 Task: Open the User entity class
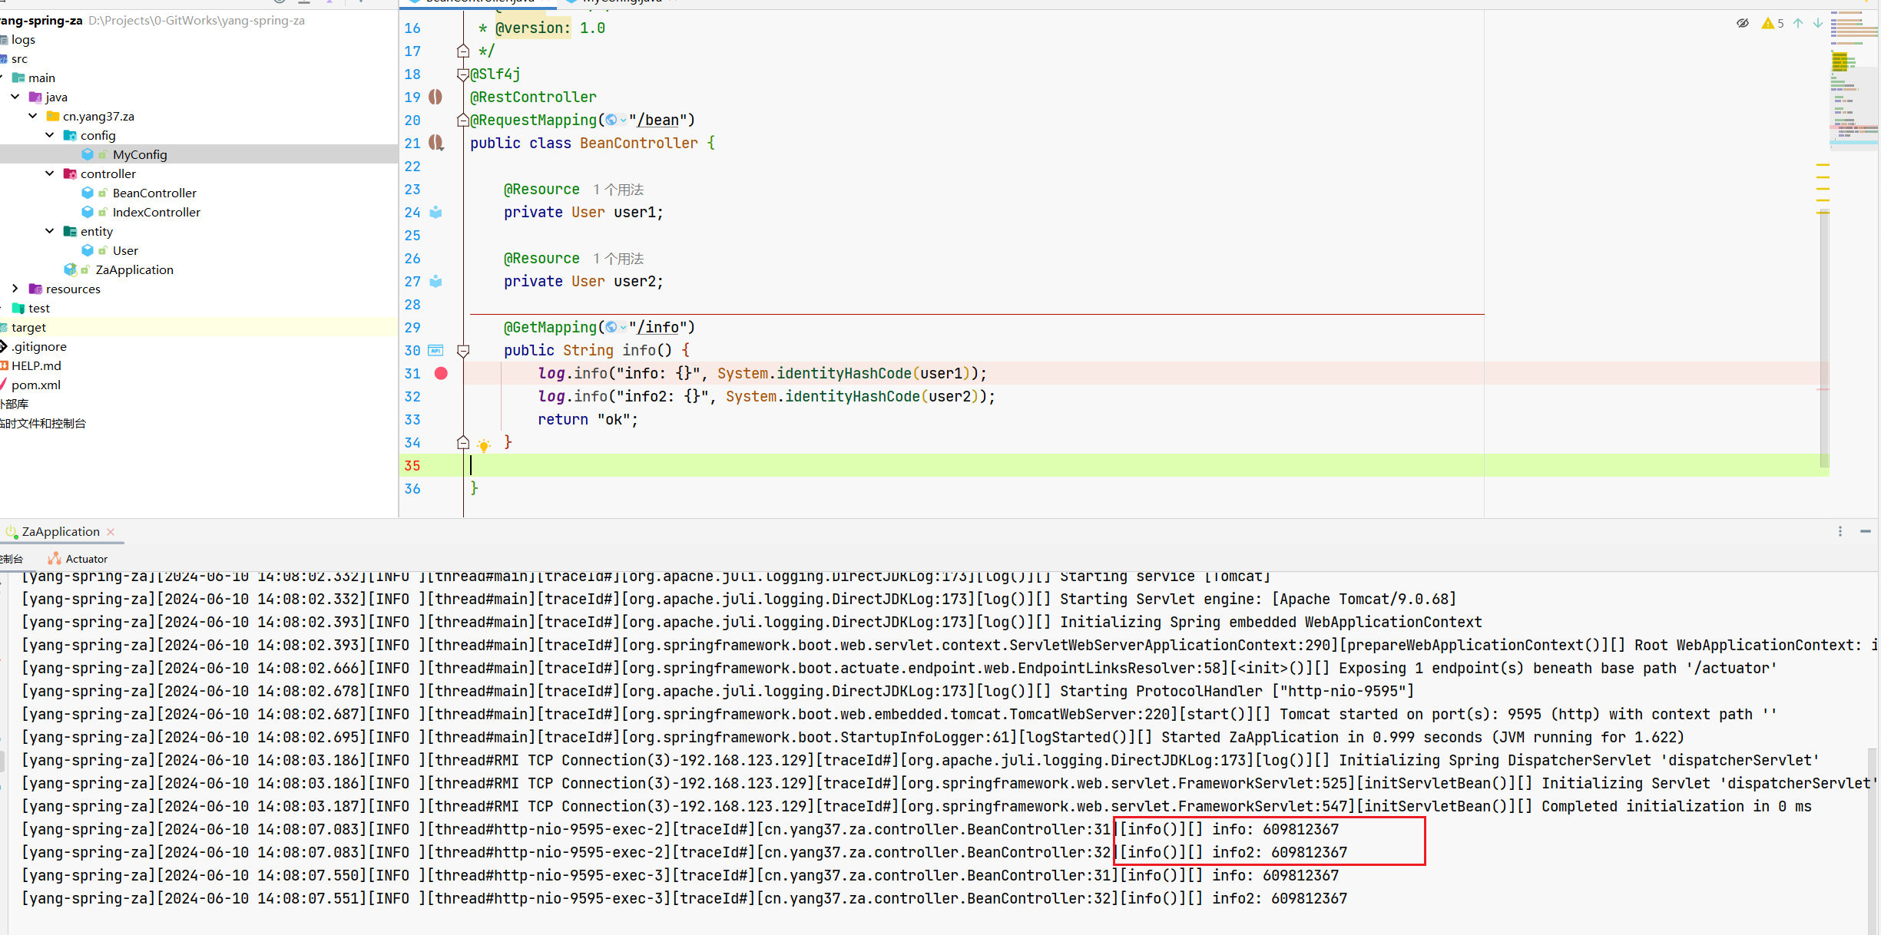[125, 250]
